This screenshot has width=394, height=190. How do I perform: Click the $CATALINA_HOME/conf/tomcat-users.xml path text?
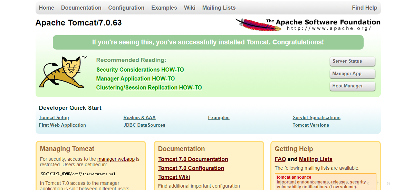tap(78, 174)
